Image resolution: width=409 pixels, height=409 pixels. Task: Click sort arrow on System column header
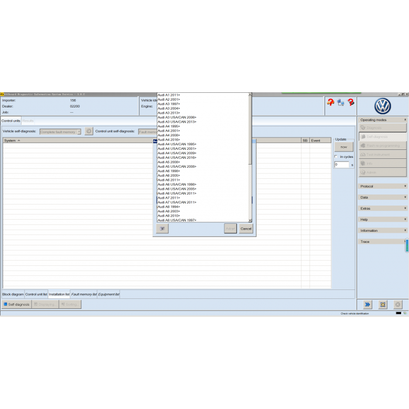pyautogui.click(x=19, y=141)
